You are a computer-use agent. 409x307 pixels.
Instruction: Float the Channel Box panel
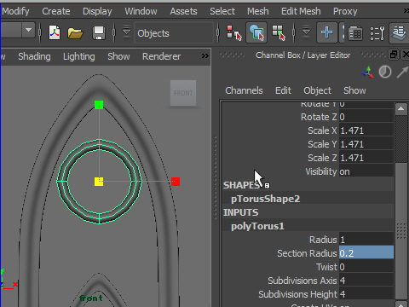coord(394,55)
